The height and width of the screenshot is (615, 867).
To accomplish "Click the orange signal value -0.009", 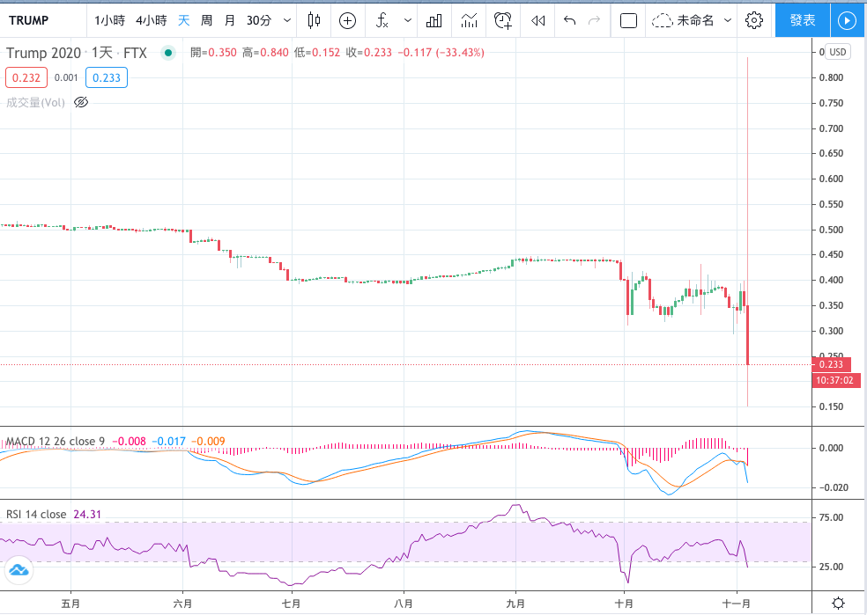I will pyautogui.click(x=208, y=441).
